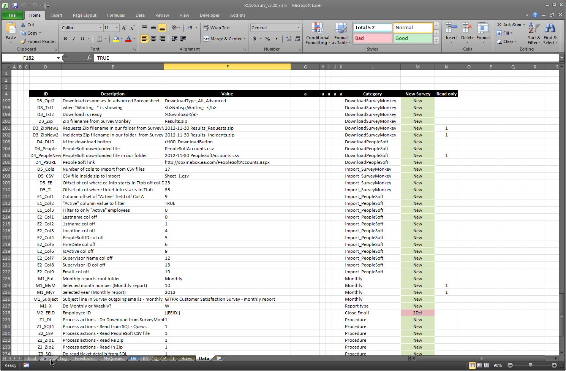
Task: Expand the formula bar
Action: (561, 58)
